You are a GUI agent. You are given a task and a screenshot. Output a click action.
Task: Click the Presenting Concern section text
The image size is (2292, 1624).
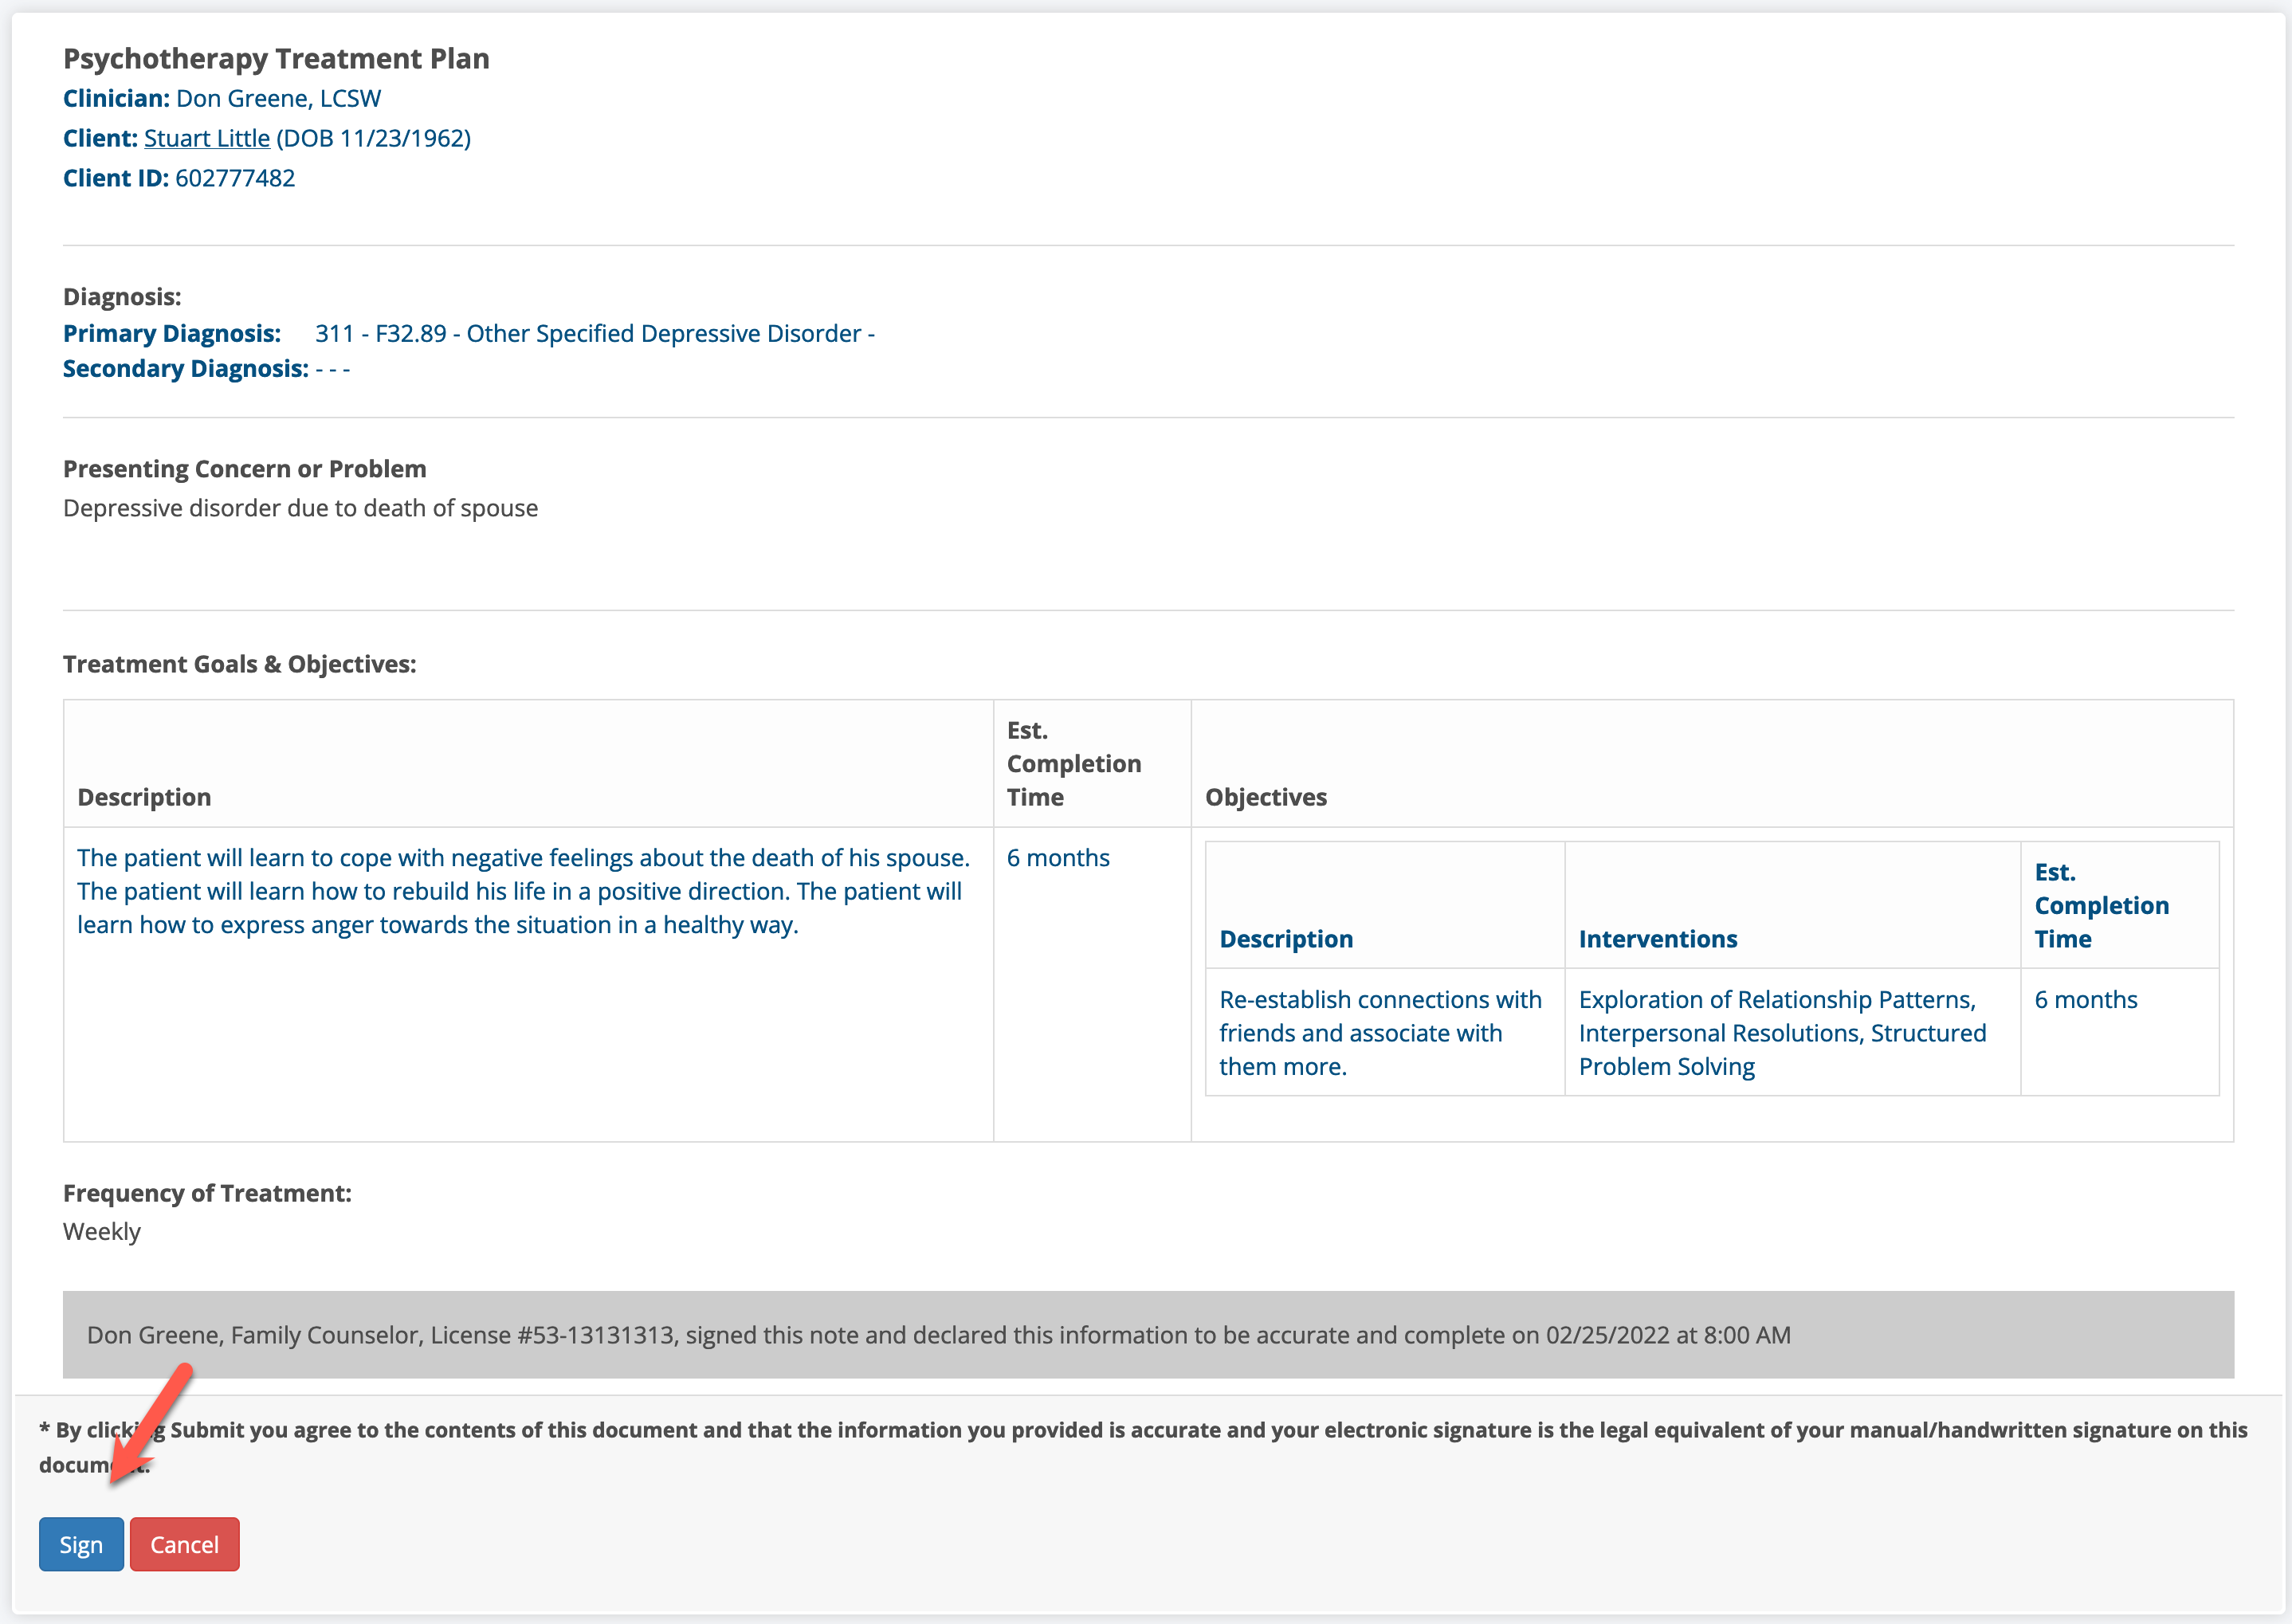[300, 507]
